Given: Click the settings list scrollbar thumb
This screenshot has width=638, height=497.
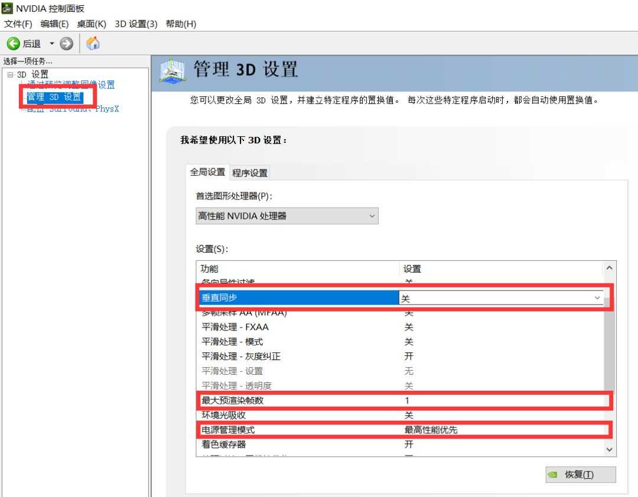Looking at the screenshot, I should pos(609,346).
